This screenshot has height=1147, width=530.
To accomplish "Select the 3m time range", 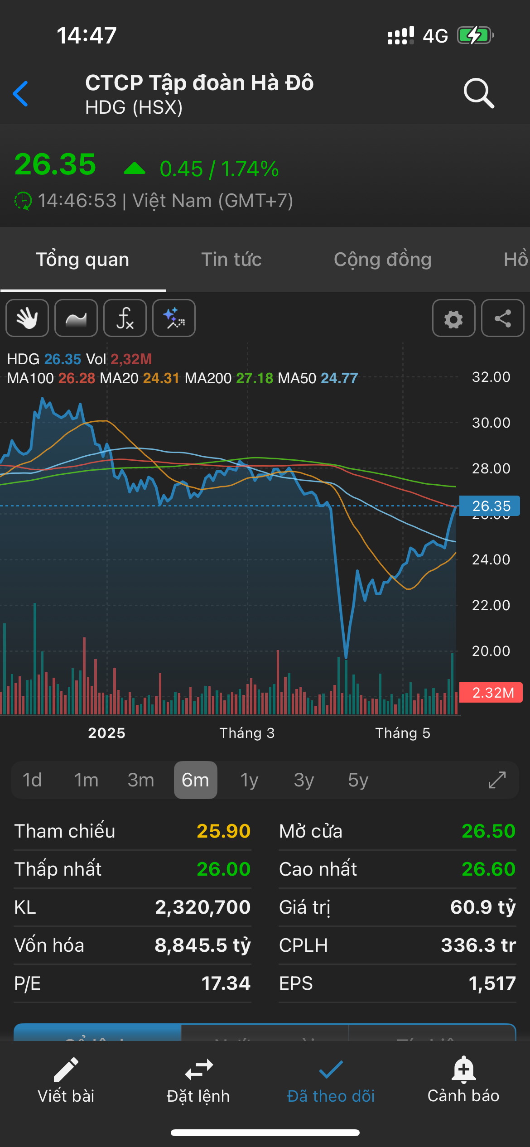I will [141, 780].
